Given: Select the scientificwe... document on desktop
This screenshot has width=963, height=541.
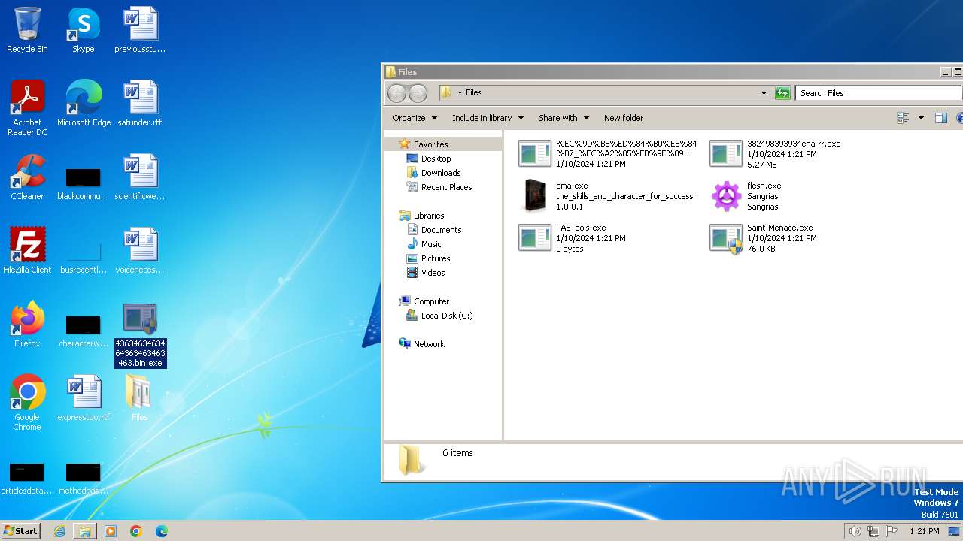Looking at the screenshot, I should point(140,177).
